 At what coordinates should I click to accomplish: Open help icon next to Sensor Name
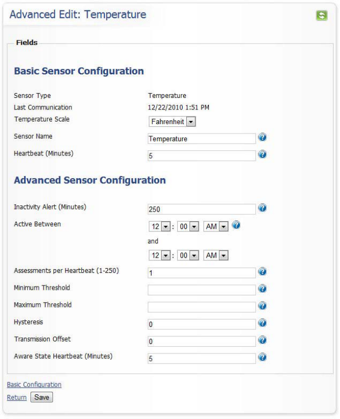click(x=262, y=137)
